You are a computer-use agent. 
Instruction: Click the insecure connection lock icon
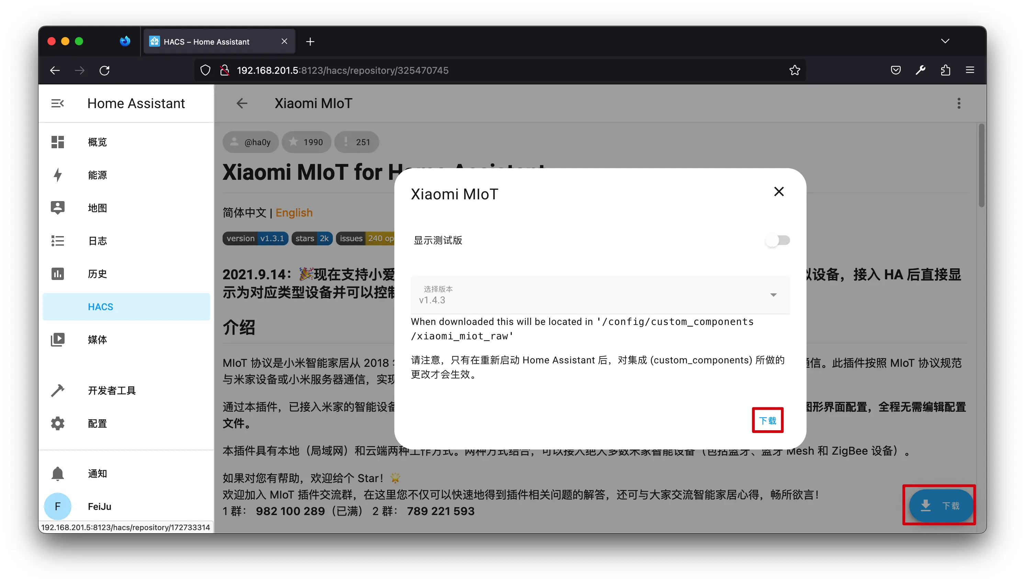224,70
